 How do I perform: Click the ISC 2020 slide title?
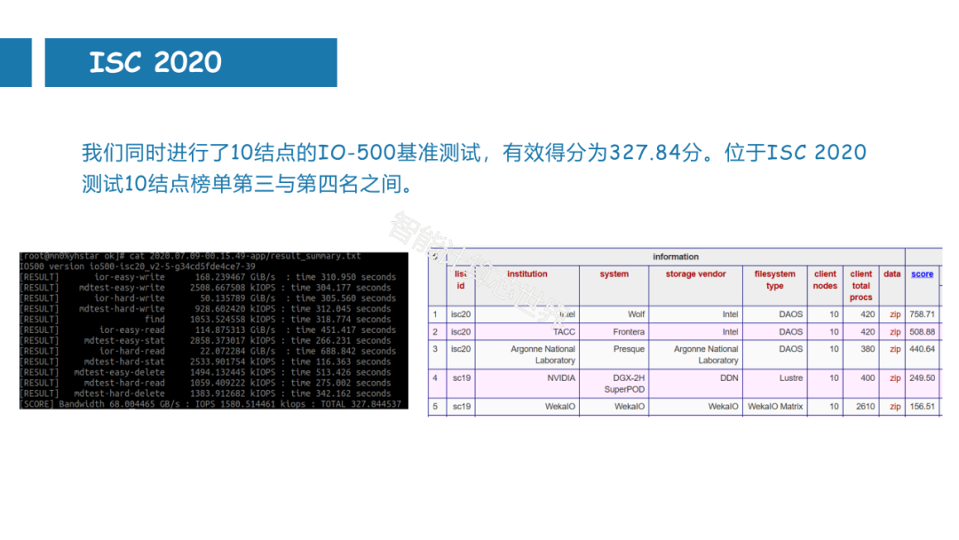(x=155, y=62)
